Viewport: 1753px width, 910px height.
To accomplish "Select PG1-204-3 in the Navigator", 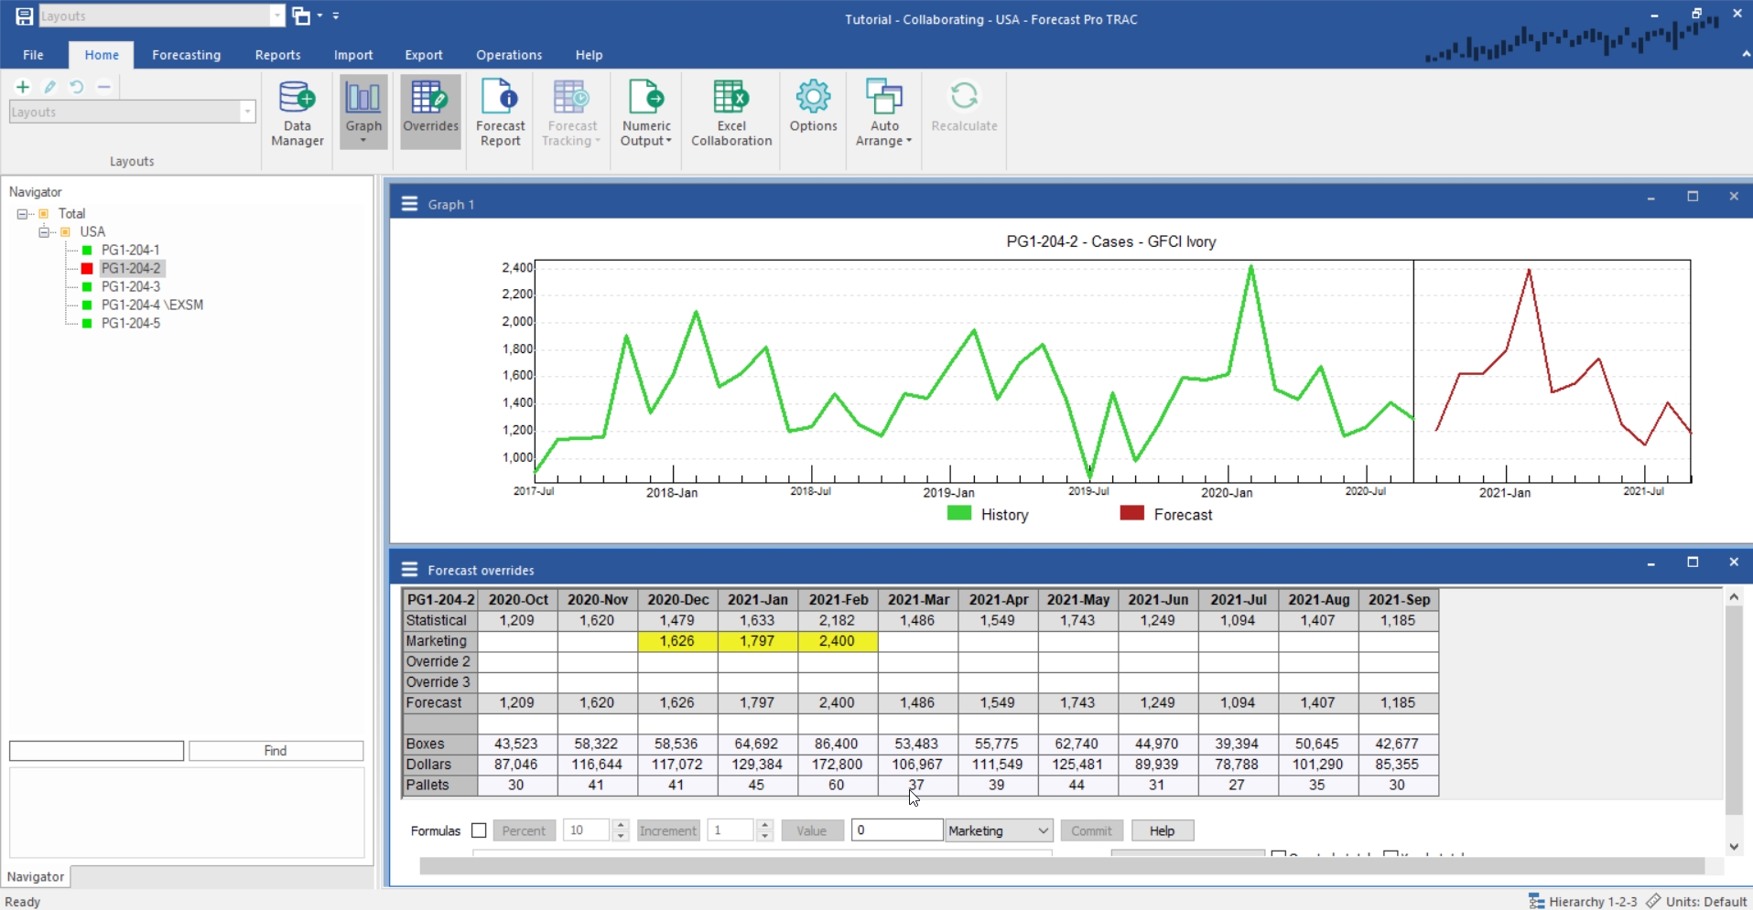I will pos(130,286).
